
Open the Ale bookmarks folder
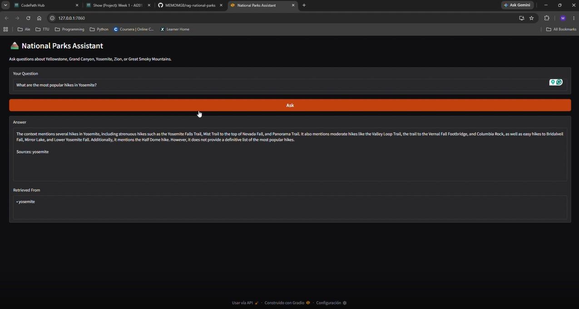(x=24, y=29)
